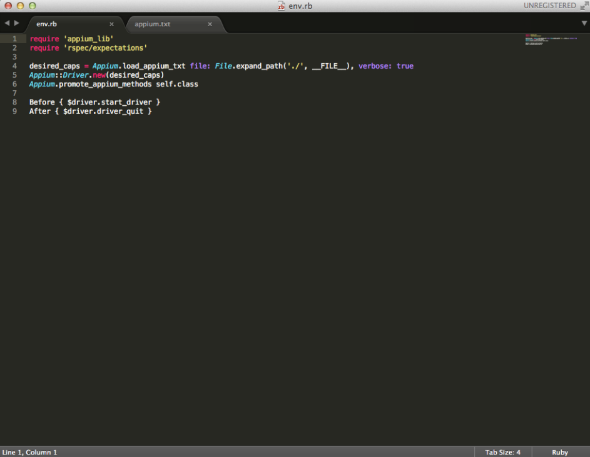Screen dimensions: 590x457
Task: Minimize the window with the yellow button
Action: (x=20, y=6)
